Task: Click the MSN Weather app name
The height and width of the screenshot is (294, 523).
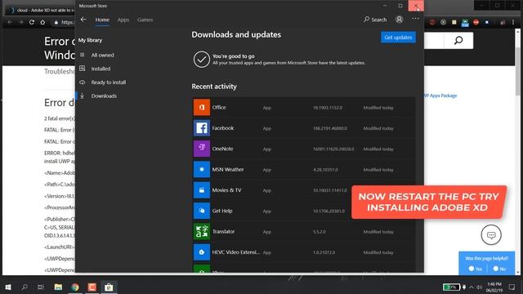Action: point(228,169)
